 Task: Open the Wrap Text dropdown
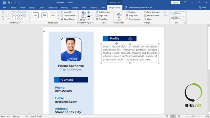[x=132, y=16]
